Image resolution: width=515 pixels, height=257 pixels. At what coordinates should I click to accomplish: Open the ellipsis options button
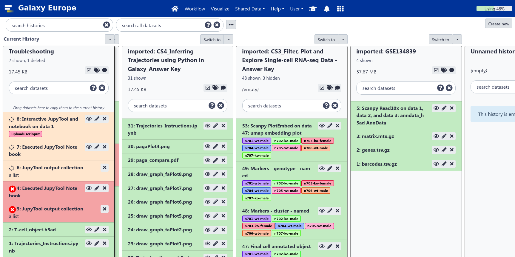pos(231,25)
